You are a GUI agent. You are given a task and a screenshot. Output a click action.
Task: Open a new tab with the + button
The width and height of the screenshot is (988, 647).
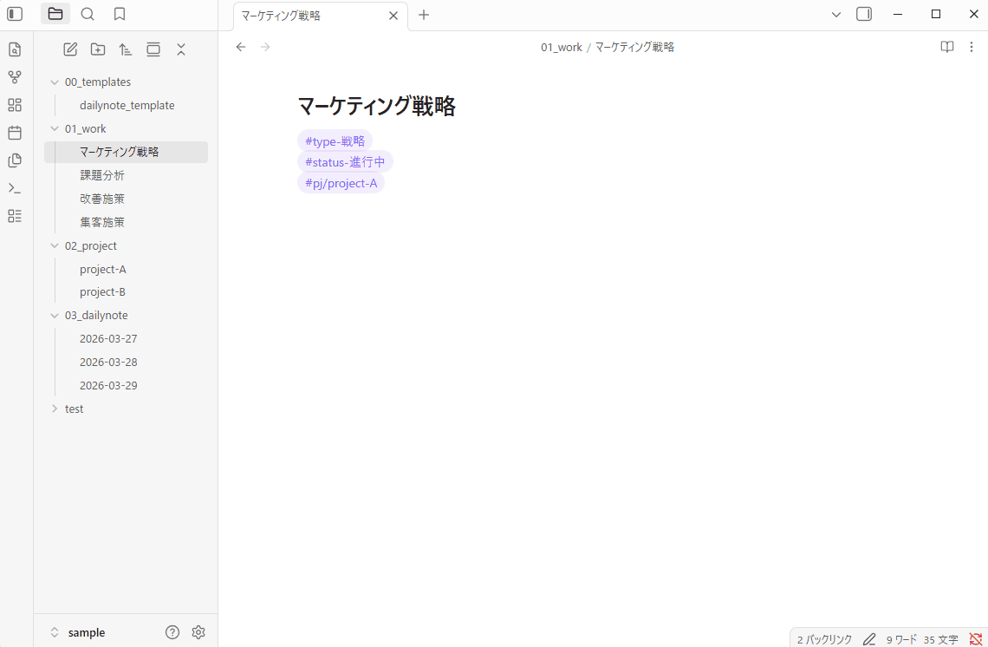pyautogui.click(x=423, y=15)
